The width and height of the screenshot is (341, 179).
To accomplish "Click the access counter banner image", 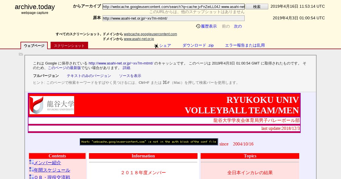I will (x=149, y=142).
